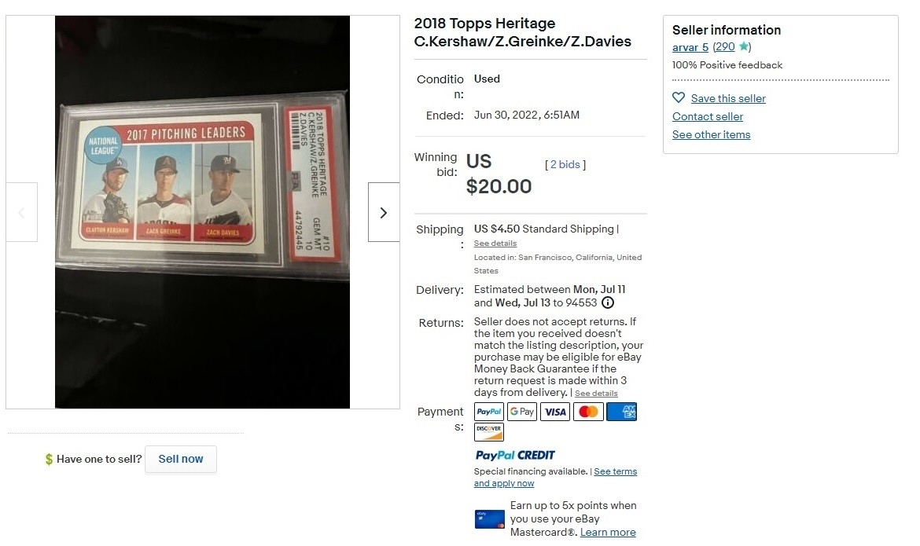Click the Mastercard icon
The height and width of the screenshot is (546, 920).
click(x=588, y=412)
